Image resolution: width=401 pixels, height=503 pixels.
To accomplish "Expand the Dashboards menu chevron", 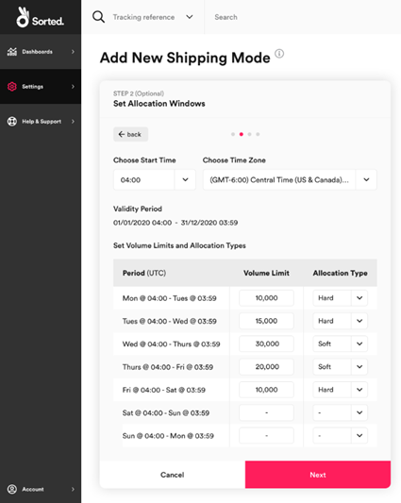I will coord(73,52).
